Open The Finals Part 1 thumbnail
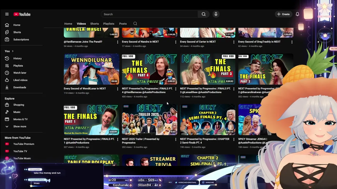 tap(91, 120)
